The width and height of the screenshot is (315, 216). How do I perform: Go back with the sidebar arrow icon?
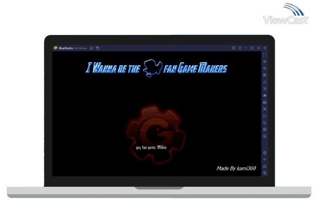[265, 160]
